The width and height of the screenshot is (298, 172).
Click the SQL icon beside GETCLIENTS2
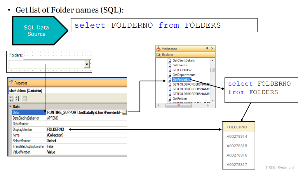click(x=170, y=70)
